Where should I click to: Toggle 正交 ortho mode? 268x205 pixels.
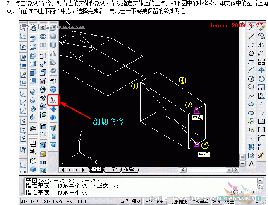point(149,202)
